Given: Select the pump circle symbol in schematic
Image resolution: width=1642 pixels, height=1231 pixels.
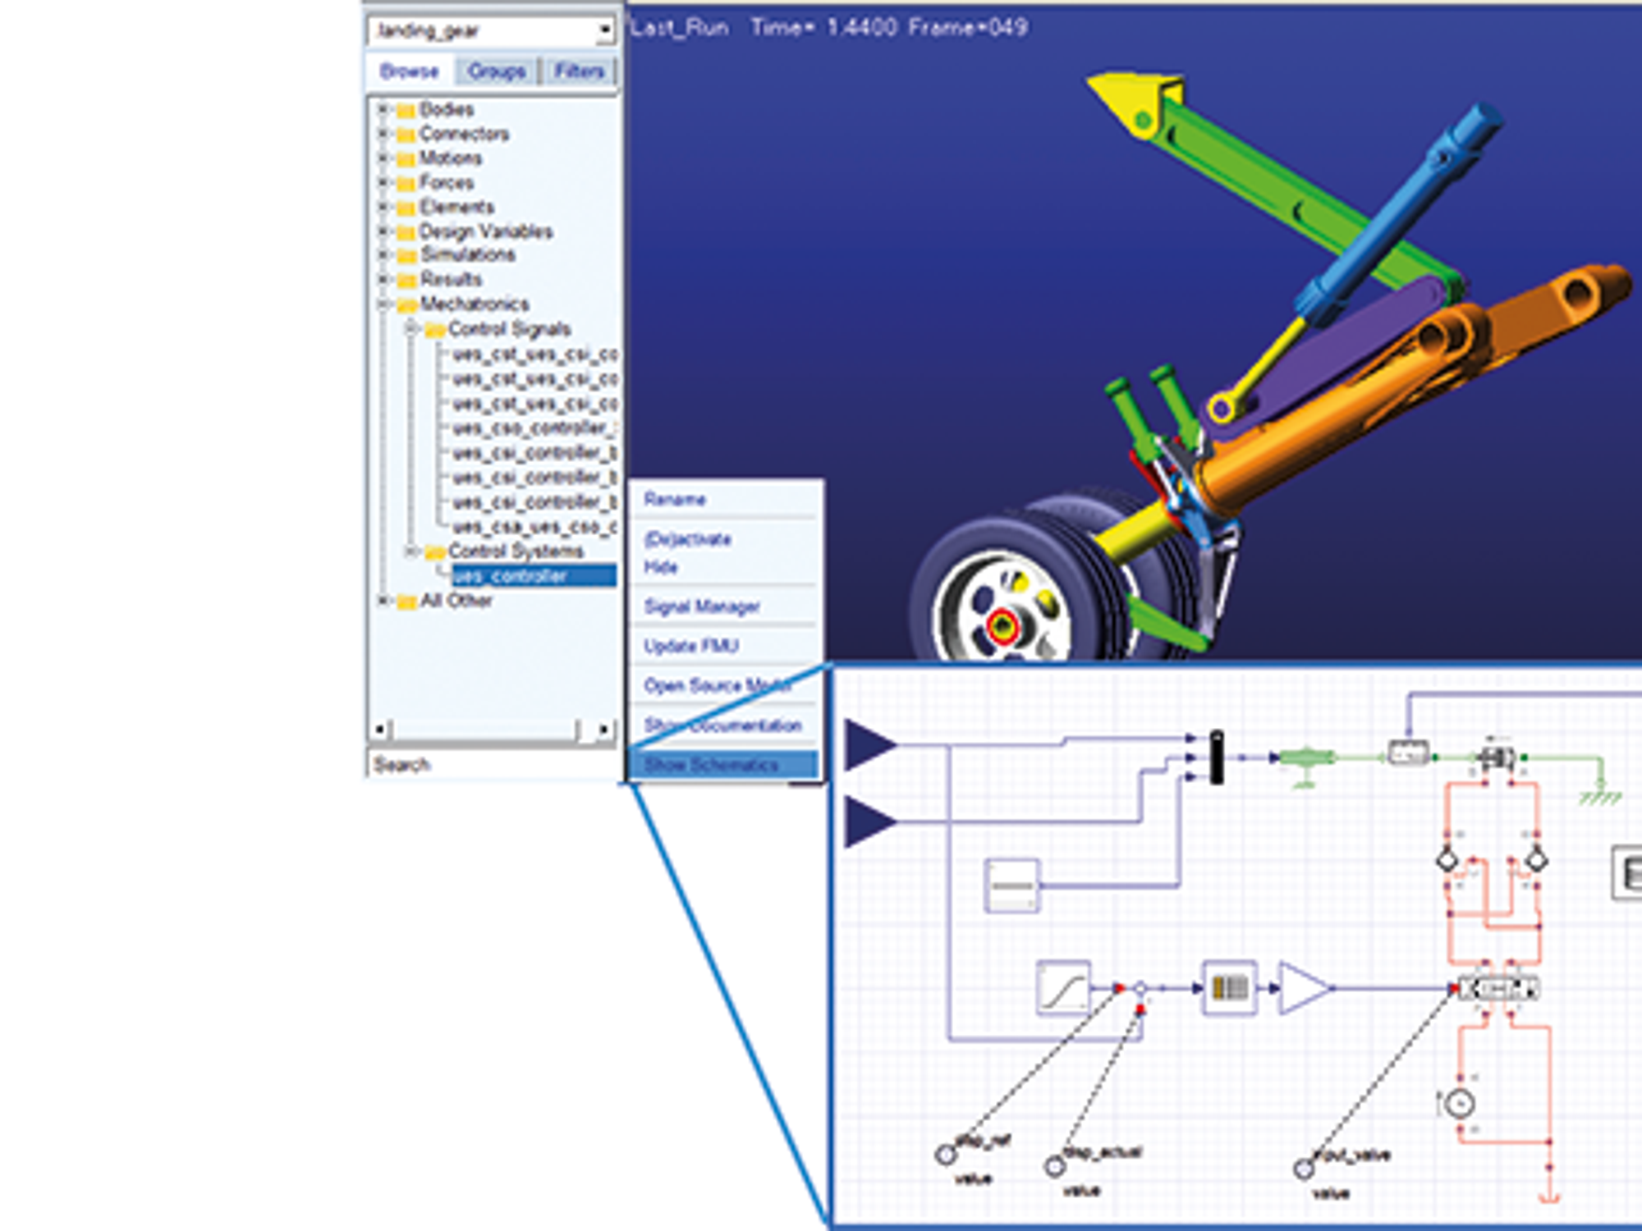Looking at the screenshot, I should point(1460,1104).
